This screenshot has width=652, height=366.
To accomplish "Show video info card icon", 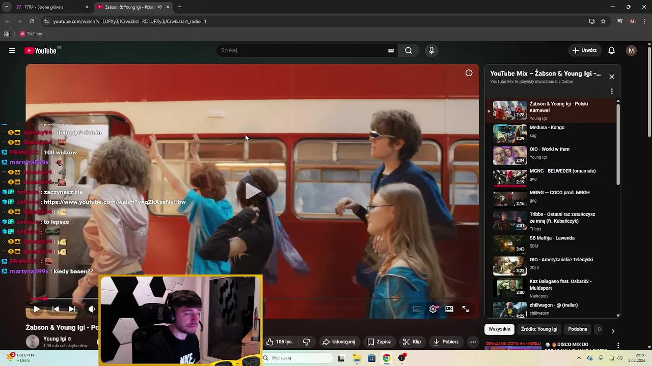I will tap(469, 73).
